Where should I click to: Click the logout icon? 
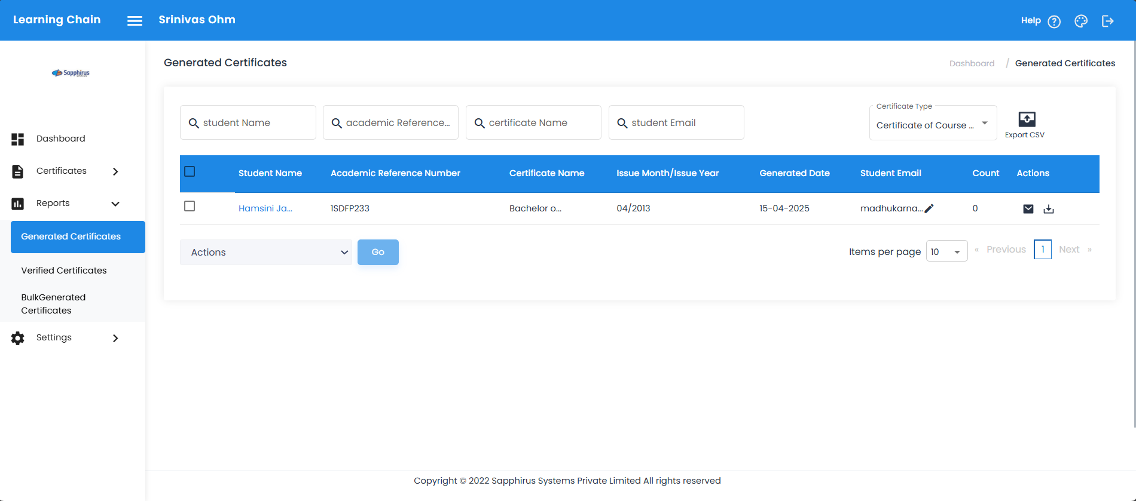click(x=1107, y=21)
